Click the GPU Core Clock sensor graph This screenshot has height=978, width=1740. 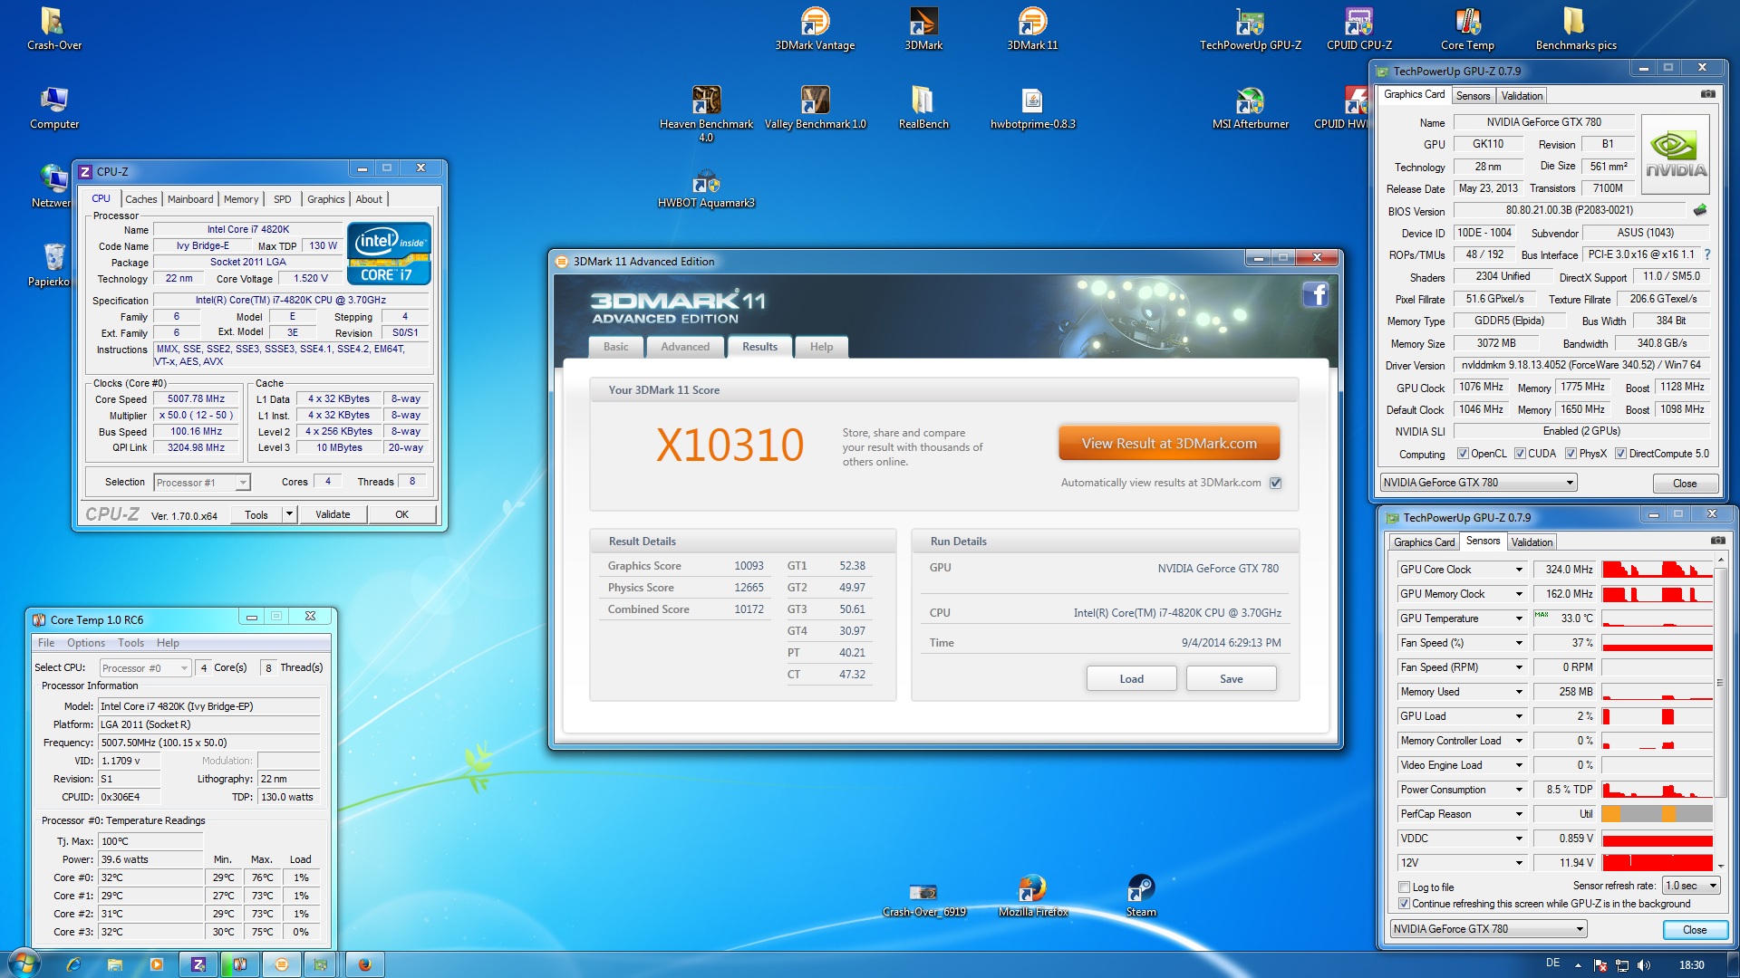tap(1657, 570)
